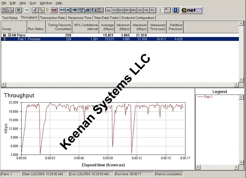Switch to the Response Time tab
This screenshot has width=246, height=178.
[80, 18]
